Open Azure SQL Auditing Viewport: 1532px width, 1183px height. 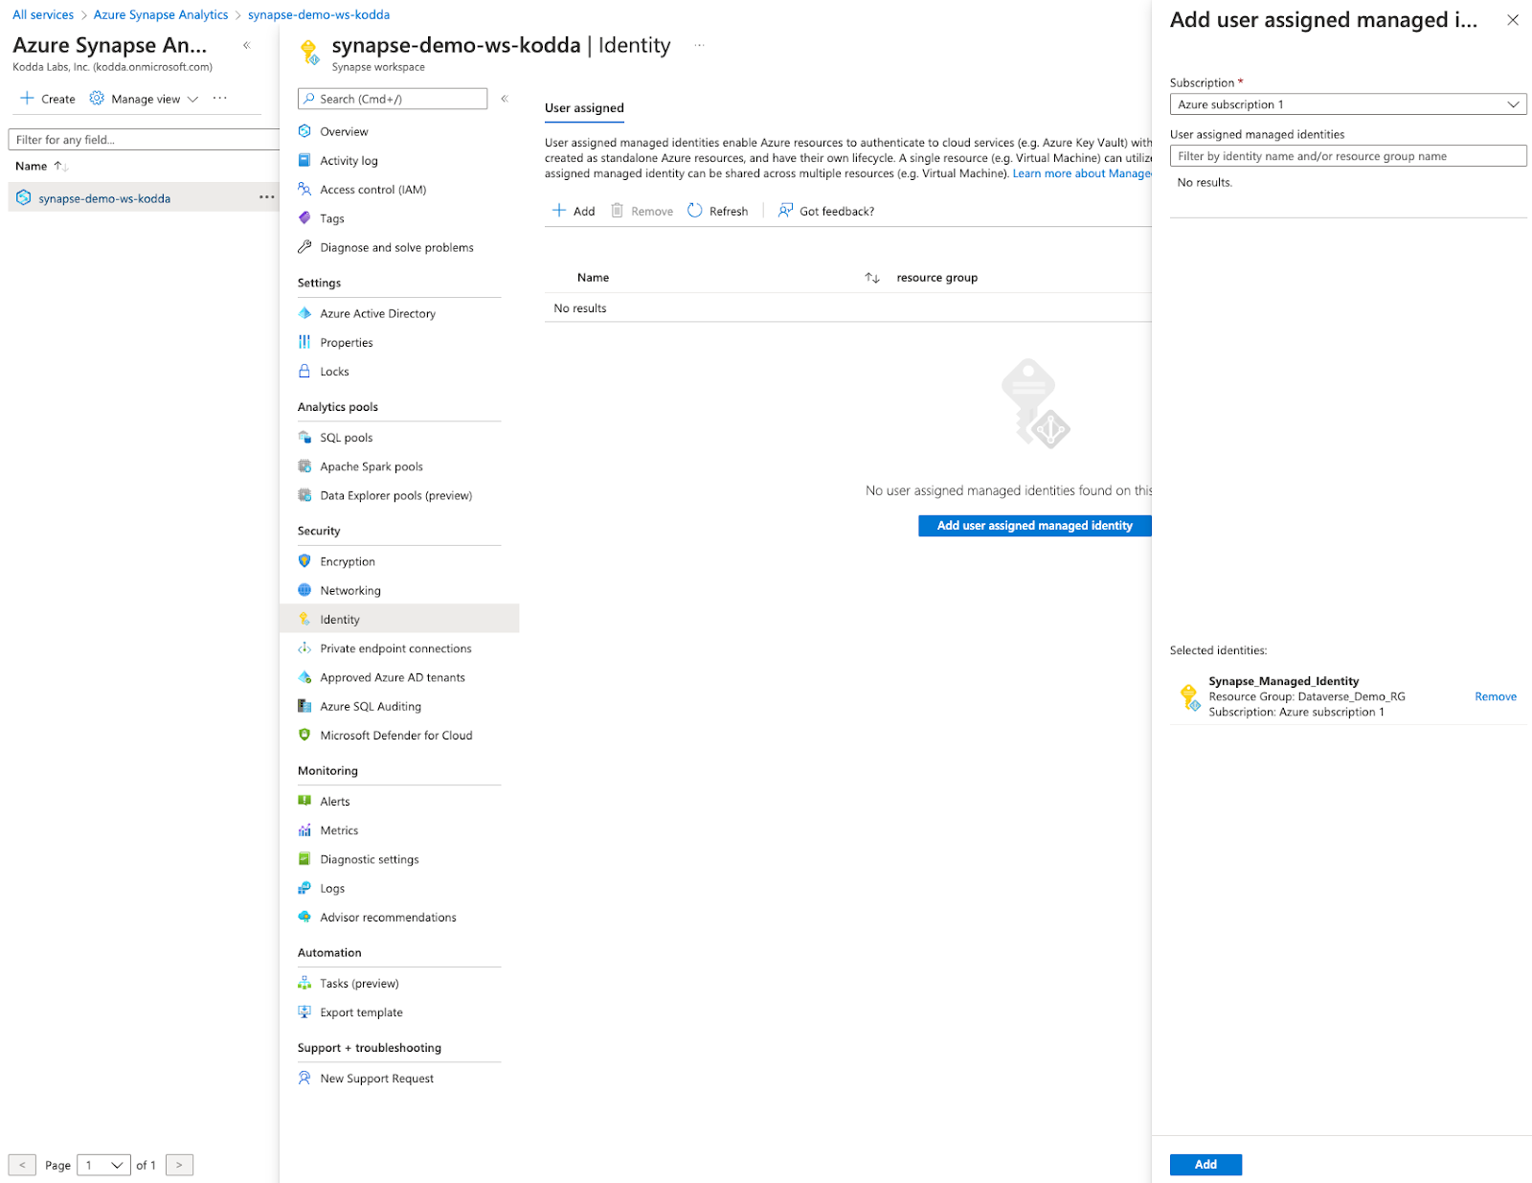click(371, 706)
